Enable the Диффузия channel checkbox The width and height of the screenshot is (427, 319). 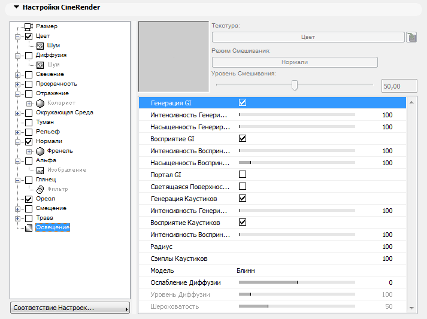click(x=29, y=56)
